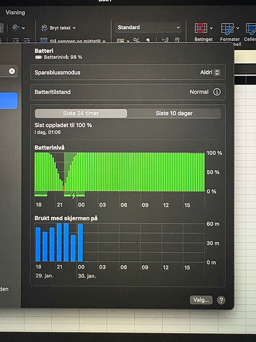256x342 pixels.
Task: Click the accounting currency format icon
Action: tap(121, 40)
